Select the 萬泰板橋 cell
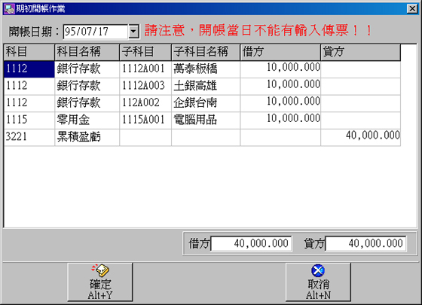Image resolution: width=422 pixels, height=305 pixels. pyautogui.click(x=206, y=69)
